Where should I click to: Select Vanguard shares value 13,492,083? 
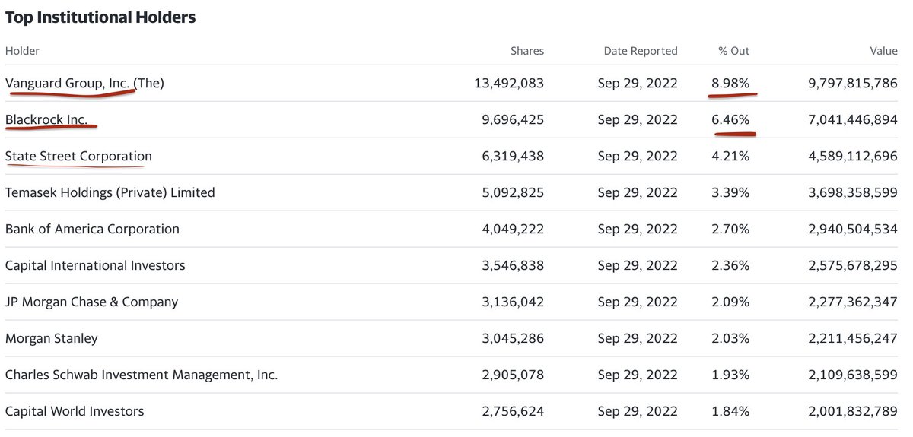pos(509,83)
